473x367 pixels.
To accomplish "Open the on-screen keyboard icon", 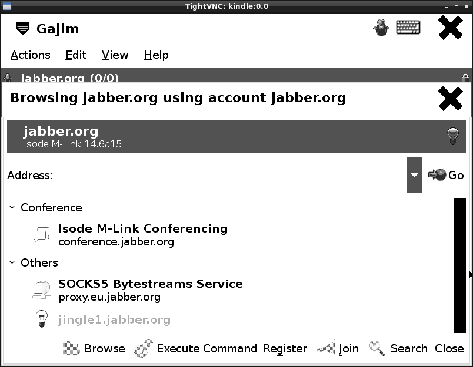I will [408, 28].
